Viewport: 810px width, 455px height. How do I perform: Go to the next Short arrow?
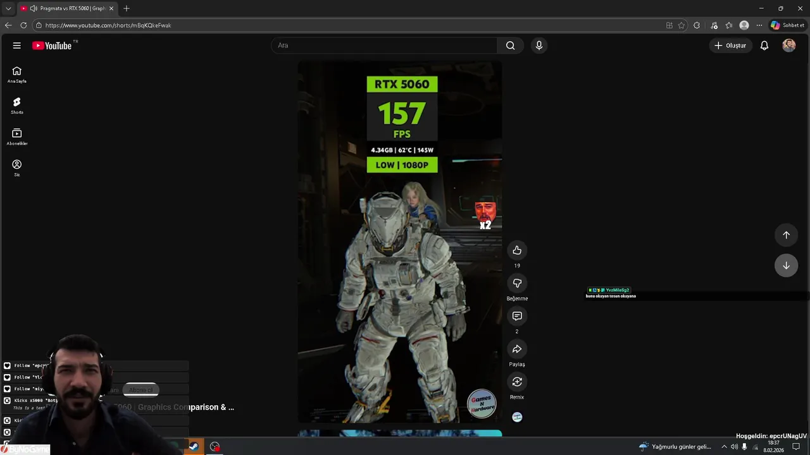click(x=786, y=265)
